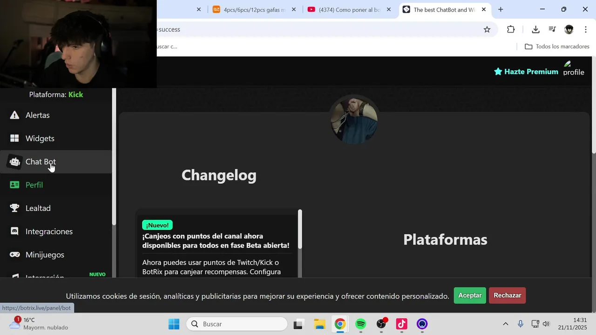Open the Perfil menu item
This screenshot has height=335, width=596.
(x=56, y=185)
